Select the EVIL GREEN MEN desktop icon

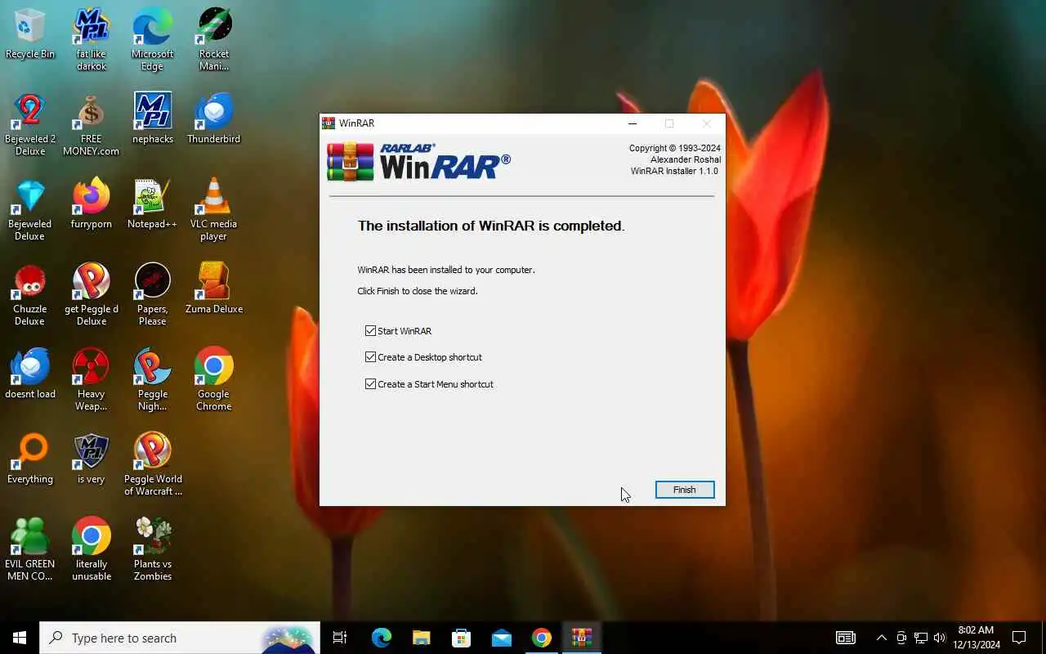(x=30, y=549)
